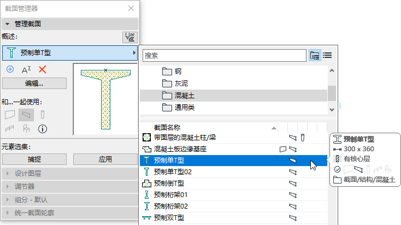
Task: Select 预制单T型 highlighted row
Action: click(x=233, y=161)
